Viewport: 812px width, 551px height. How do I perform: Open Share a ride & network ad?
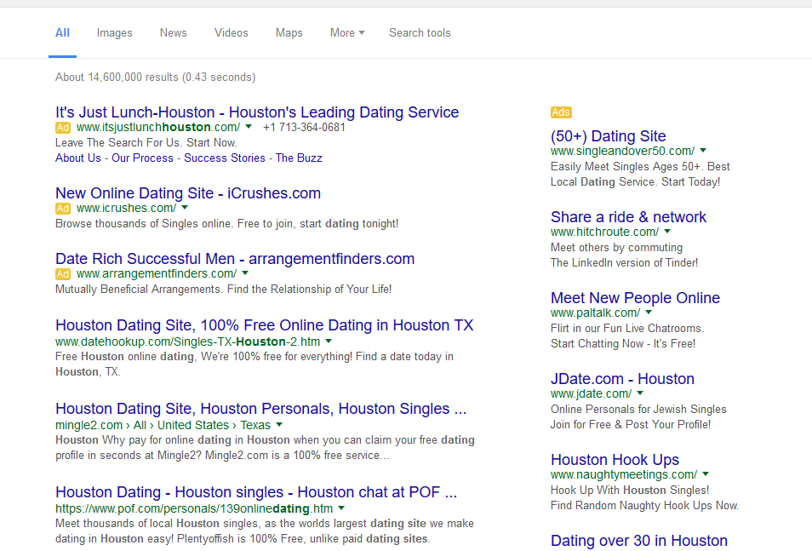click(628, 217)
